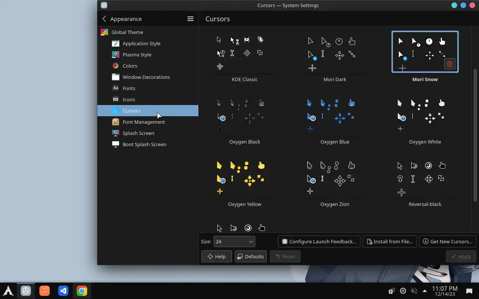Image resolution: width=479 pixels, height=299 pixels.
Task: Click the application launcher icon in taskbar
Action: coord(8,291)
